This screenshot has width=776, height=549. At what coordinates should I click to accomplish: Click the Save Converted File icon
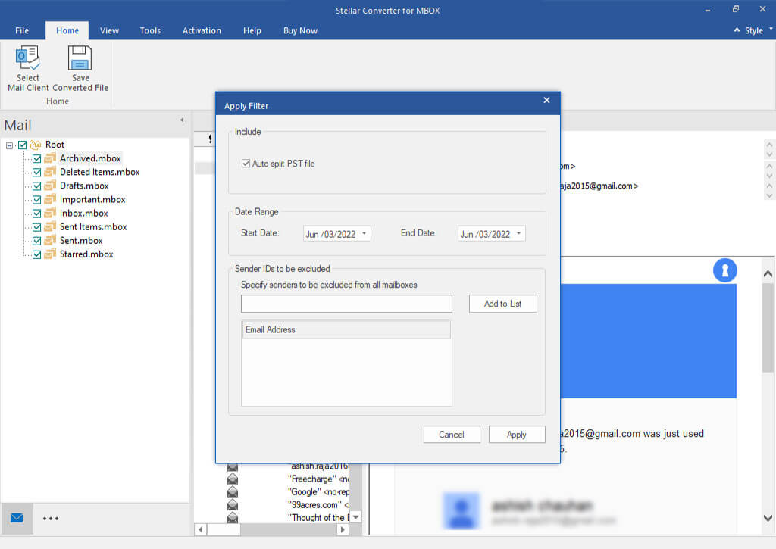pyautogui.click(x=80, y=58)
